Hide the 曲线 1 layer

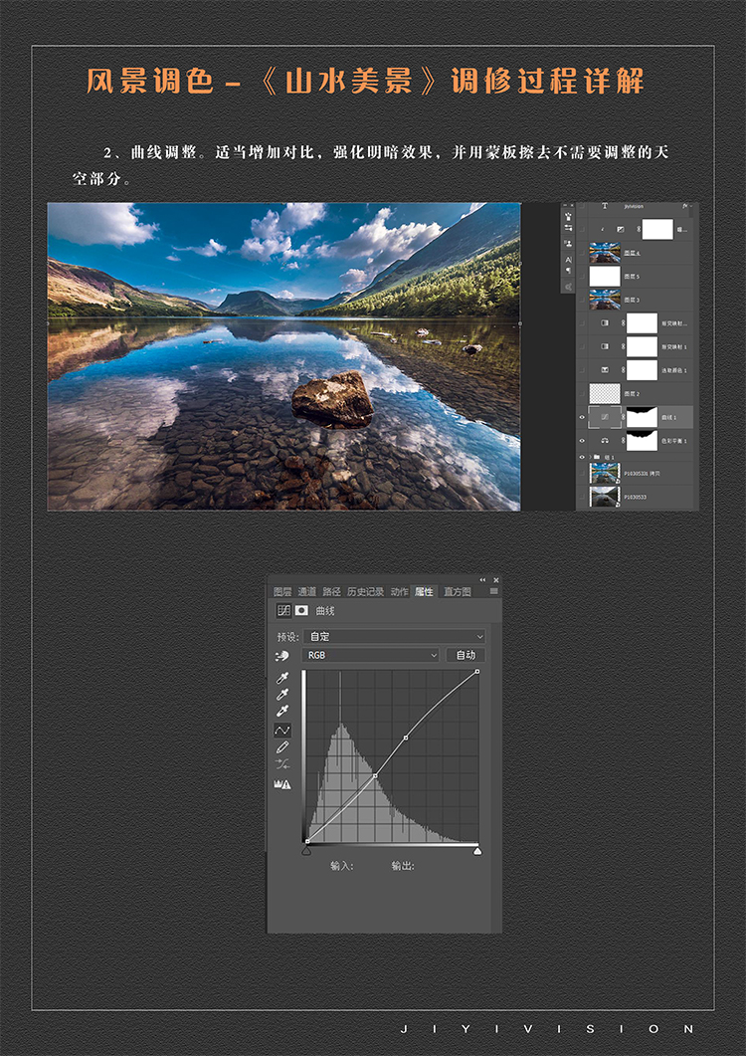[583, 418]
